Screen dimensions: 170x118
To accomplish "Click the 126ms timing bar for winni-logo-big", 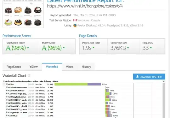I will point(108,94).
